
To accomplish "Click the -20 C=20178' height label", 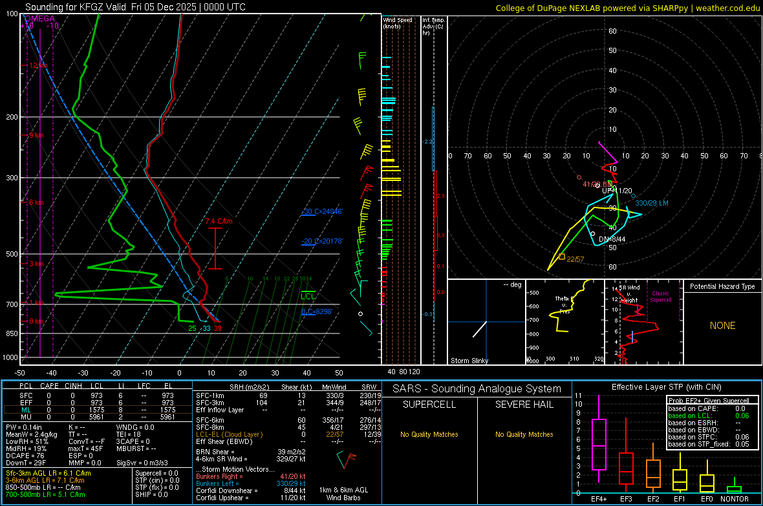I will pos(322,241).
